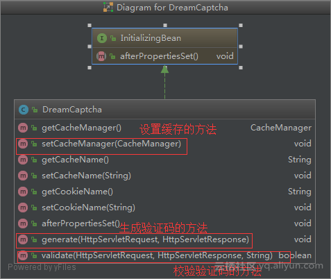Click the CacheManager return type
The width and height of the screenshot is (331, 279).
(x=281, y=128)
